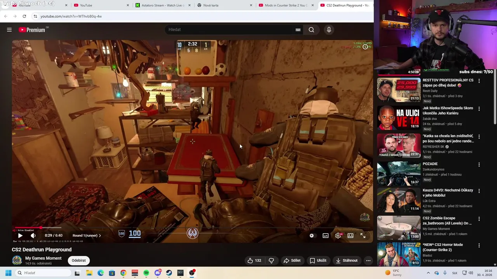Open options for CS2 Horror Mode video
This screenshot has width=497, height=279.
(x=479, y=246)
